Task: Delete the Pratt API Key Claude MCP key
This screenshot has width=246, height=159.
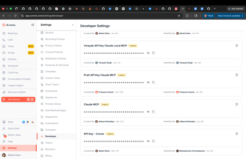Action: click(236, 75)
